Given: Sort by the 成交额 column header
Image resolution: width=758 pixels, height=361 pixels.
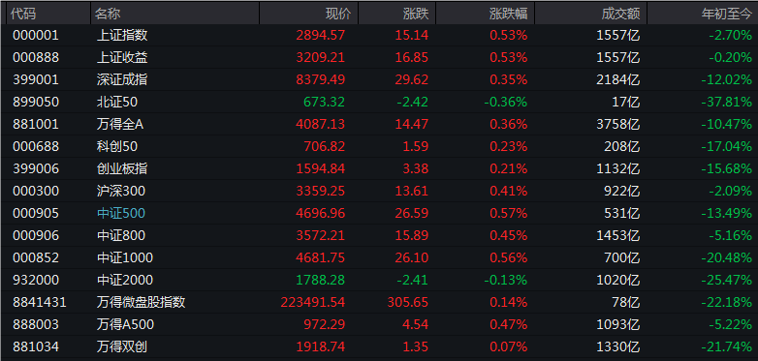Looking at the screenshot, I should coord(590,14).
